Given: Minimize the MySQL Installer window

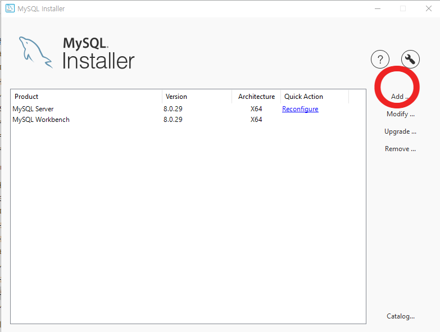Looking at the screenshot, I should pos(378,8).
